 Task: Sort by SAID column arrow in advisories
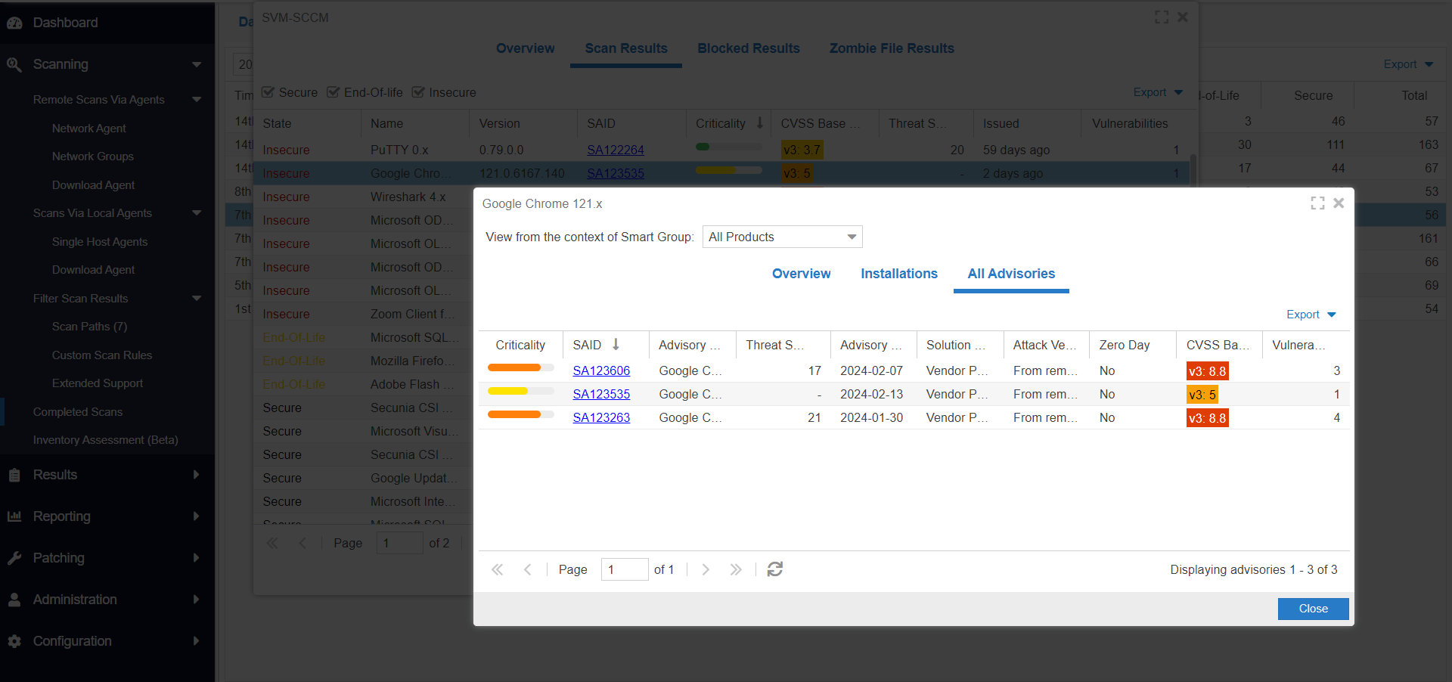tap(616, 345)
